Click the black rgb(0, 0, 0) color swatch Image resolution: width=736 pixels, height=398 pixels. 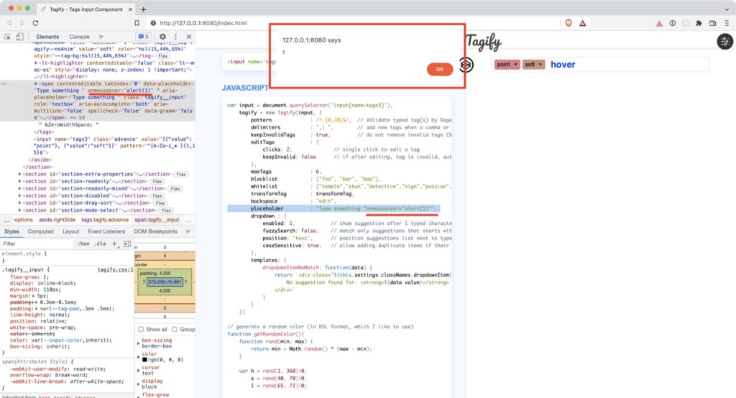(x=144, y=359)
